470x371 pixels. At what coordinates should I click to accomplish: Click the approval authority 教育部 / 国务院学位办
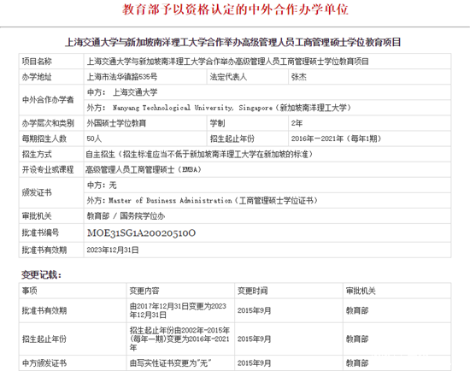(126, 216)
